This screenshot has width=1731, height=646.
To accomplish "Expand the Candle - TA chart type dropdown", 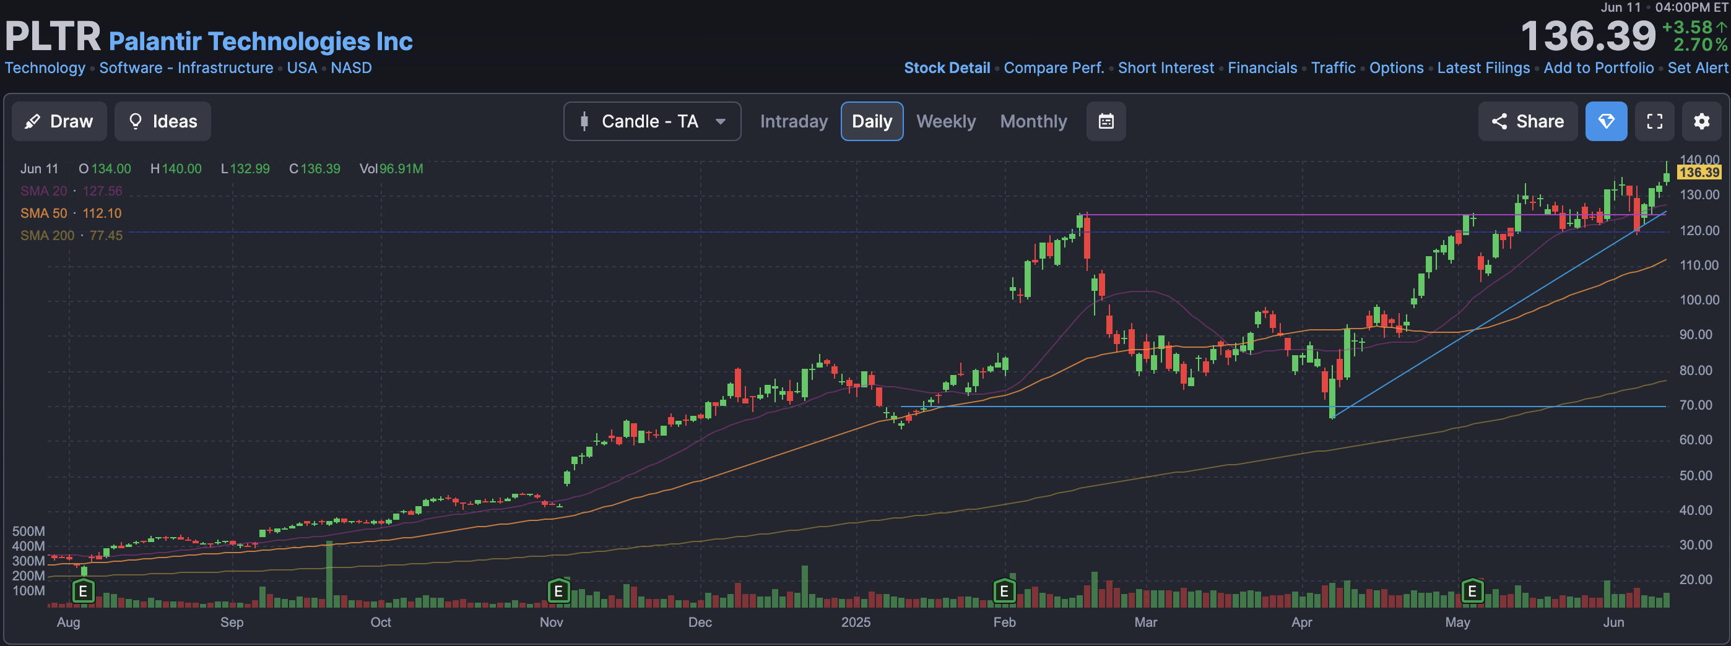I will coord(652,121).
